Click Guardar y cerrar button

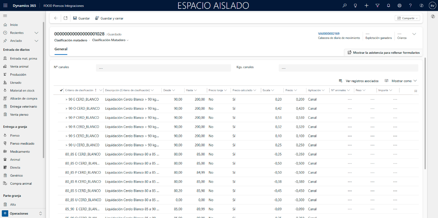(109, 18)
